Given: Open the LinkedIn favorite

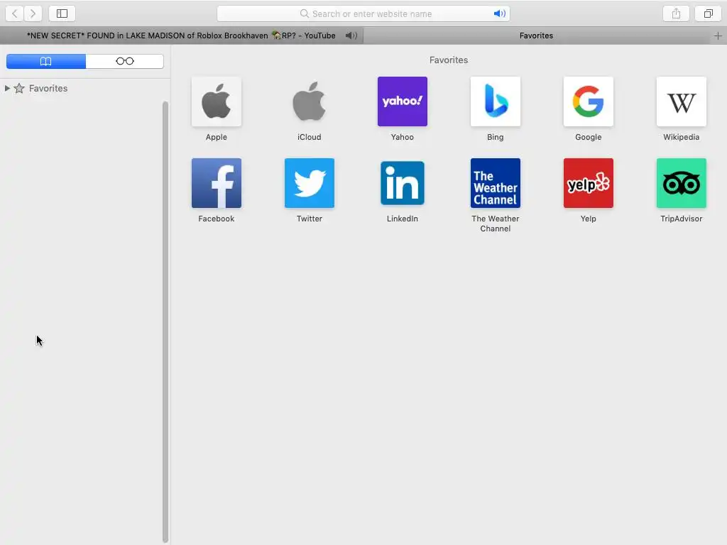Looking at the screenshot, I should click(x=403, y=183).
